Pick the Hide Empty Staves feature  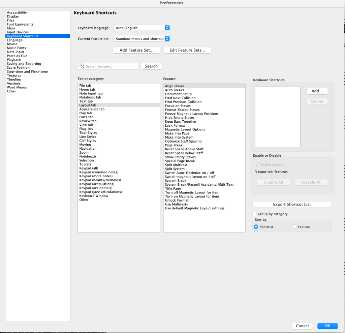click(180, 118)
